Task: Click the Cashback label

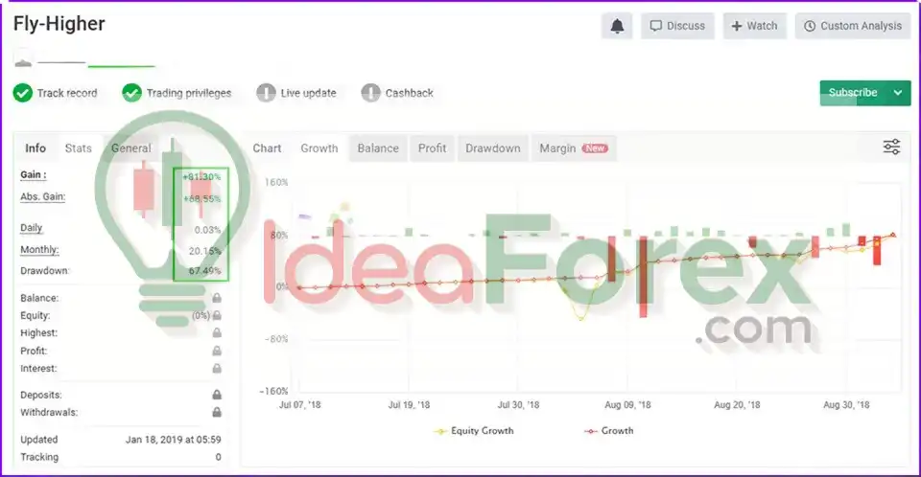Action: (409, 93)
